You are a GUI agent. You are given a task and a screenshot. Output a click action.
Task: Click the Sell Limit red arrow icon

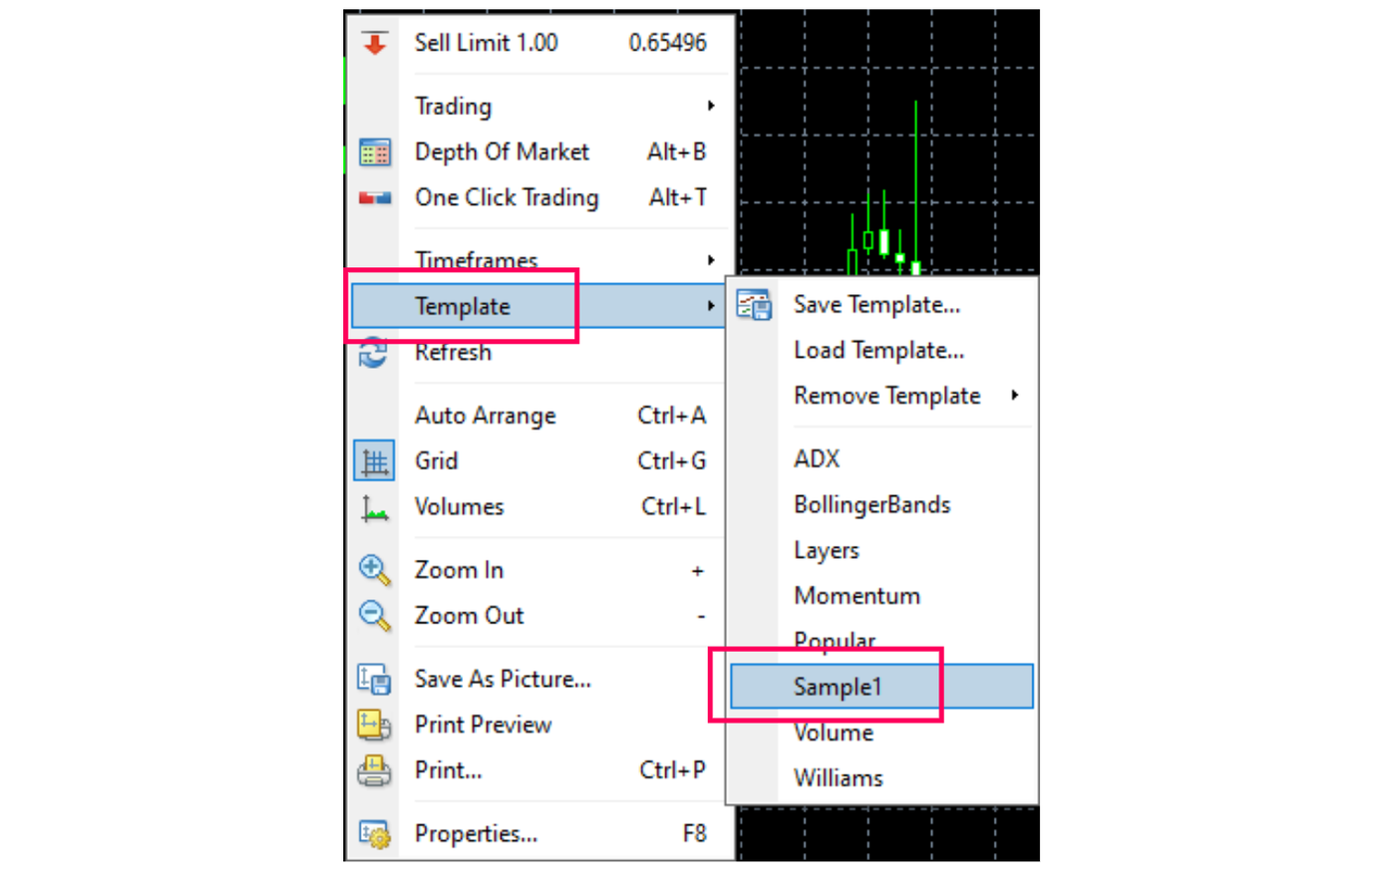375,43
